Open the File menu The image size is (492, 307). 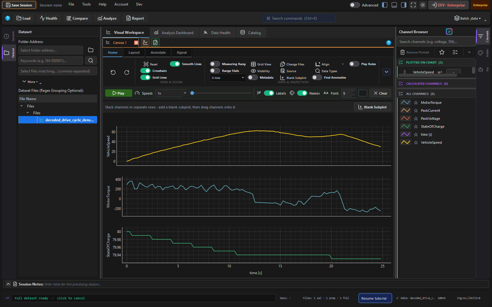(71, 4)
